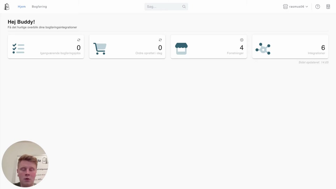This screenshot has height=189, width=336.
Task: Open the Ordre oprettet i dag card
Action: tap(127, 46)
